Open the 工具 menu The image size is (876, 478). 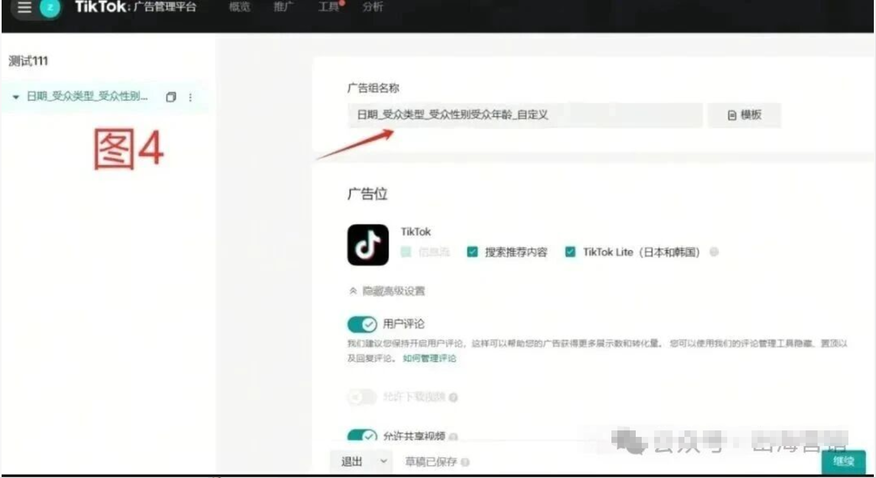[x=329, y=7]
